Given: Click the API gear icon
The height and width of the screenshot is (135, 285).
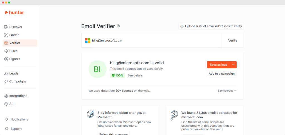Looking at the screenshot, I should point(6,104).
